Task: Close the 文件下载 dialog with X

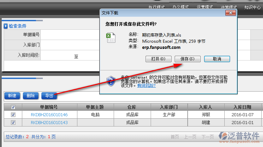Action: [230, 13]
